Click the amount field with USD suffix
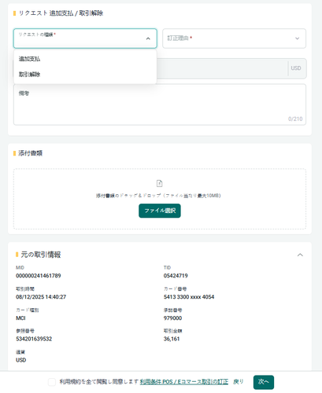 click(231, 68)
